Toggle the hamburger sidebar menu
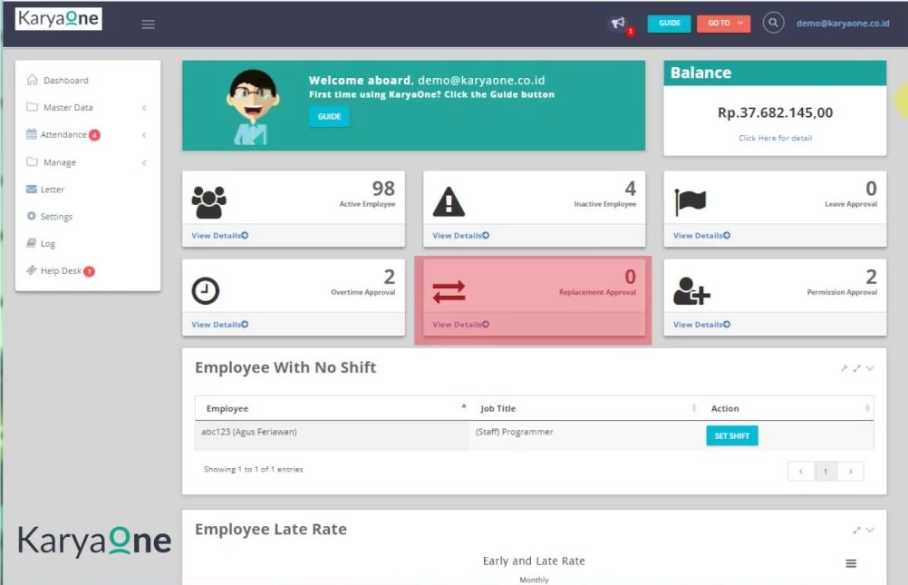908x585 pixels. click(149, 24)
